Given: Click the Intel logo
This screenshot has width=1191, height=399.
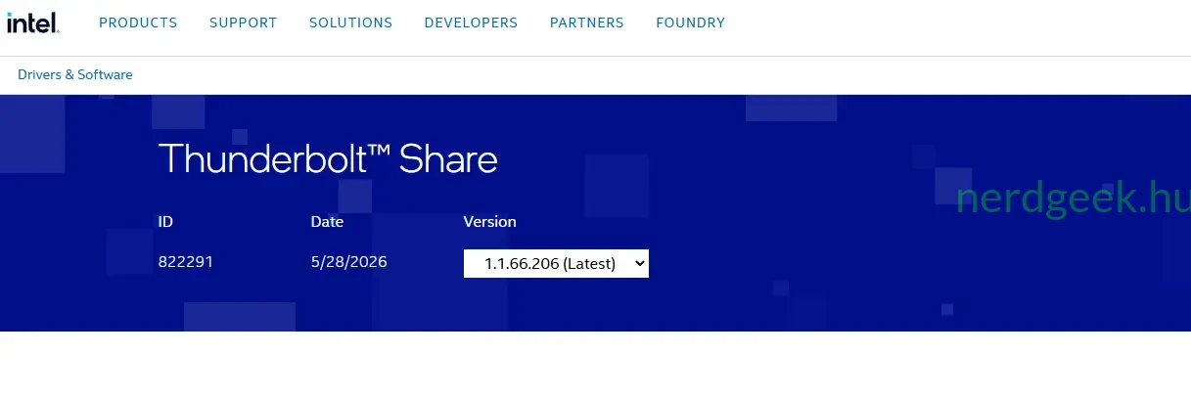Looking at the screenshot, I should point(34,22).
